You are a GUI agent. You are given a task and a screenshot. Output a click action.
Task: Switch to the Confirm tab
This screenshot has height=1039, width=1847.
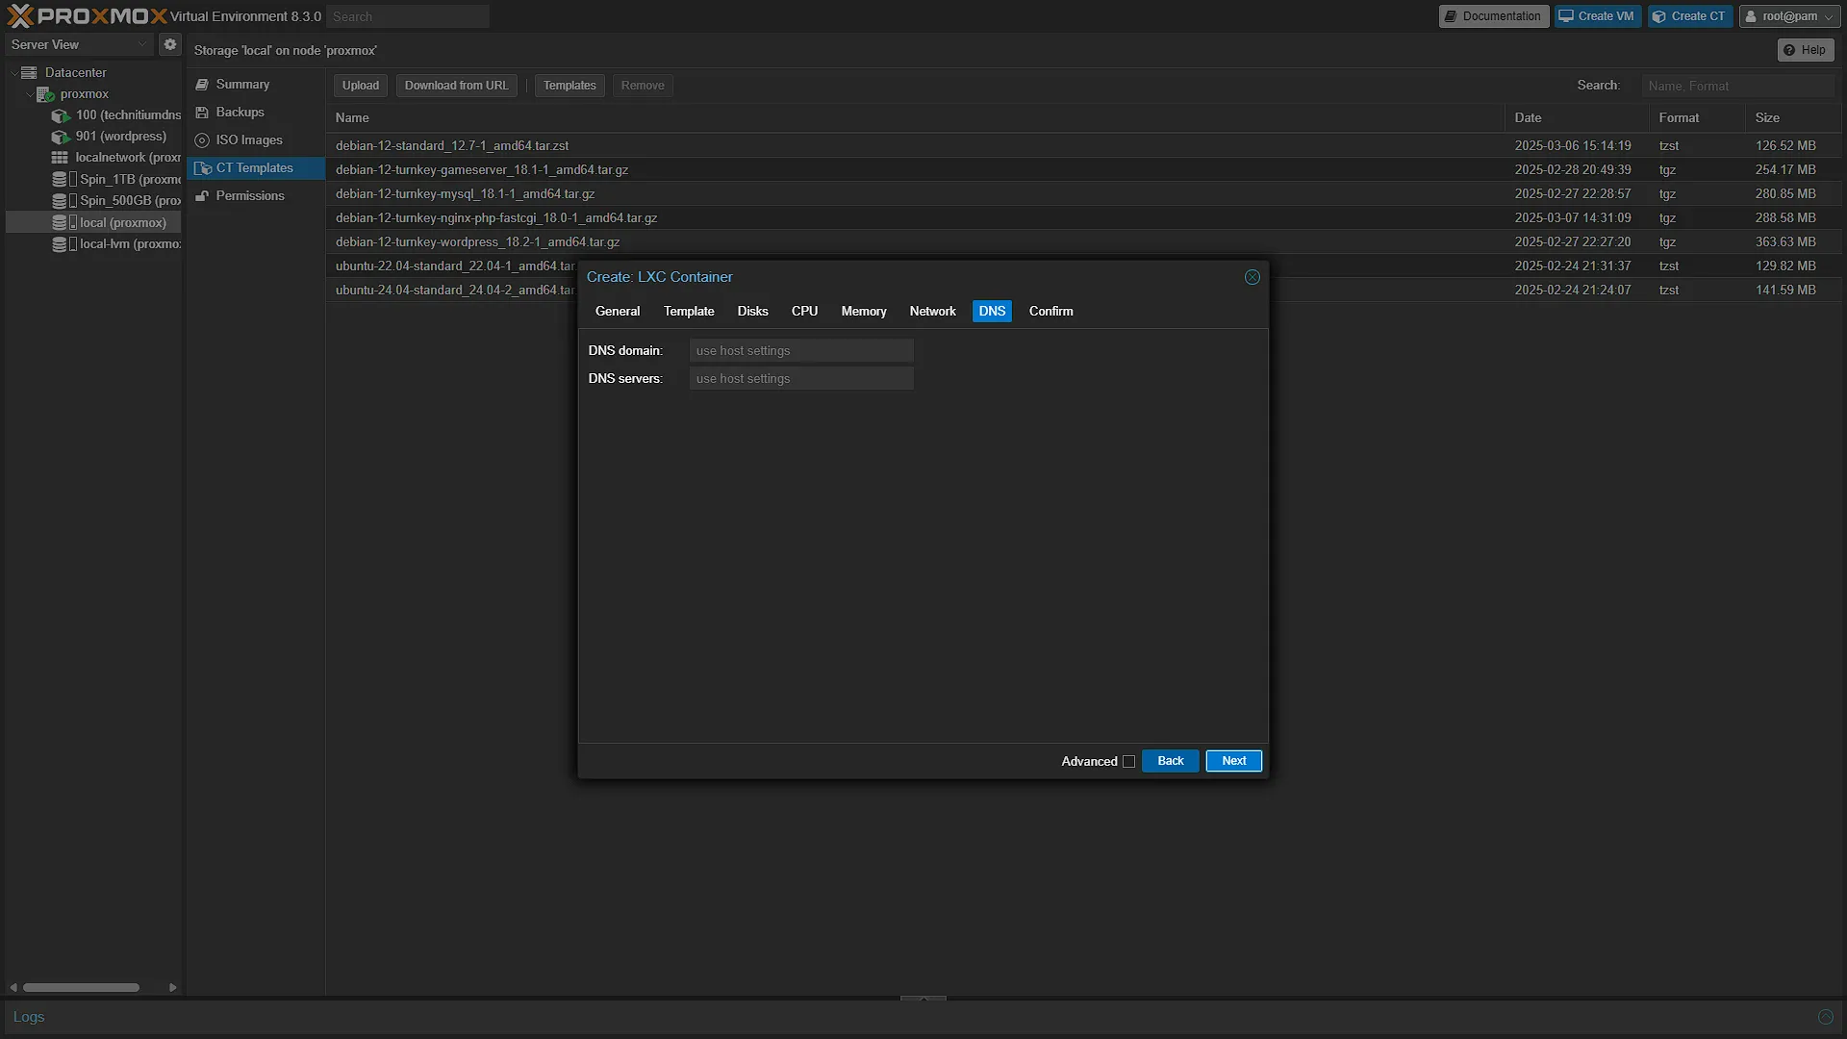(x=1050, y=312)
